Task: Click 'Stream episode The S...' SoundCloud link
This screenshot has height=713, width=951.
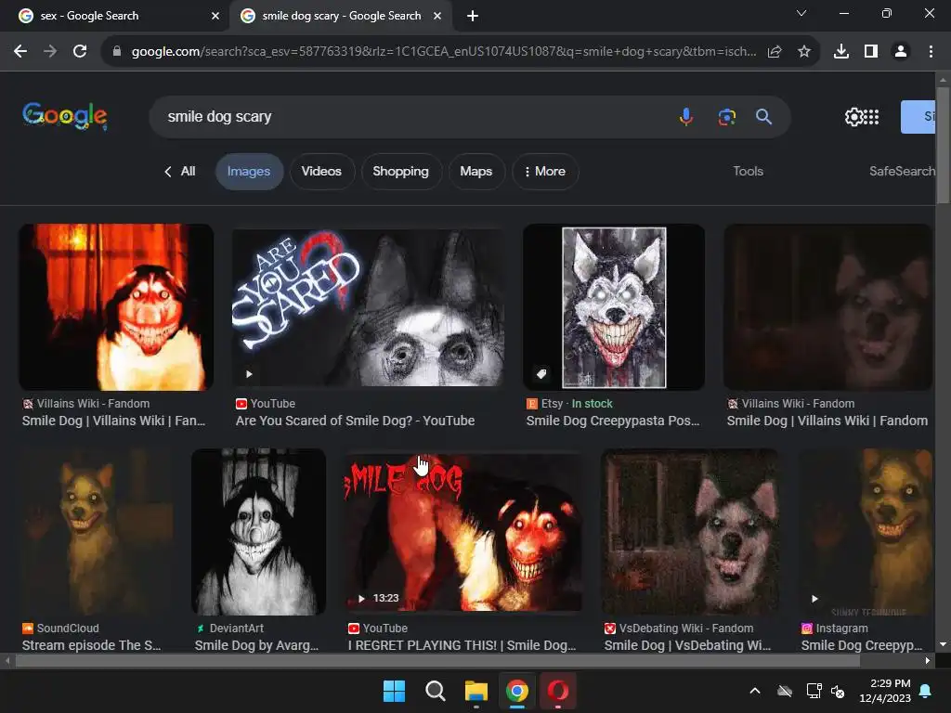Action: (92, 646)
